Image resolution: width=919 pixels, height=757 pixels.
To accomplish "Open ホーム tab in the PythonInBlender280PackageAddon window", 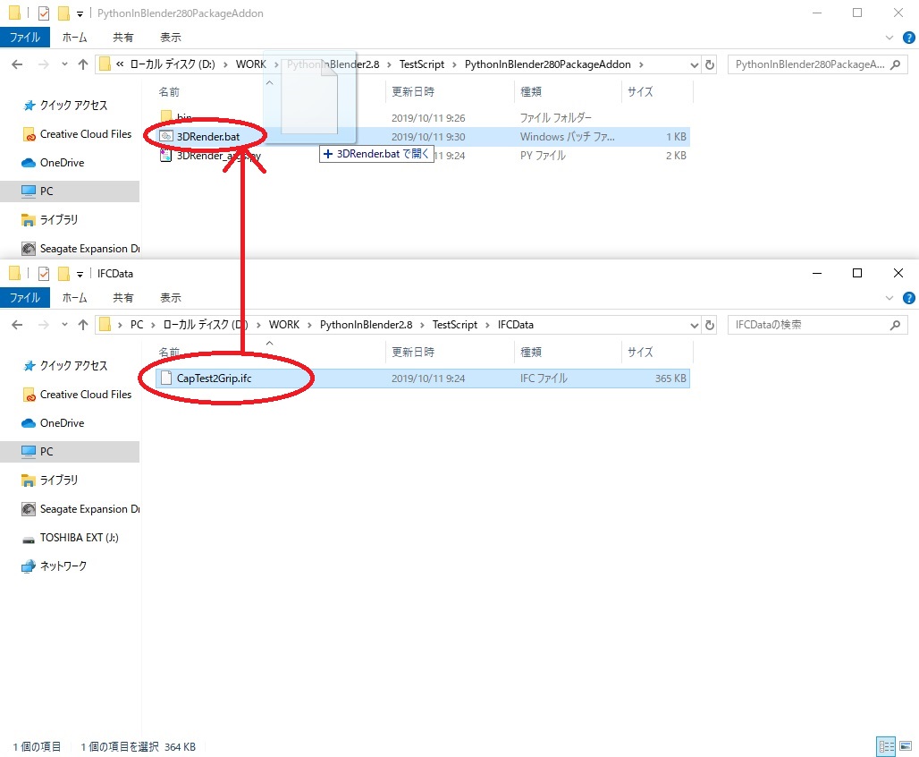I will (74, 37).
